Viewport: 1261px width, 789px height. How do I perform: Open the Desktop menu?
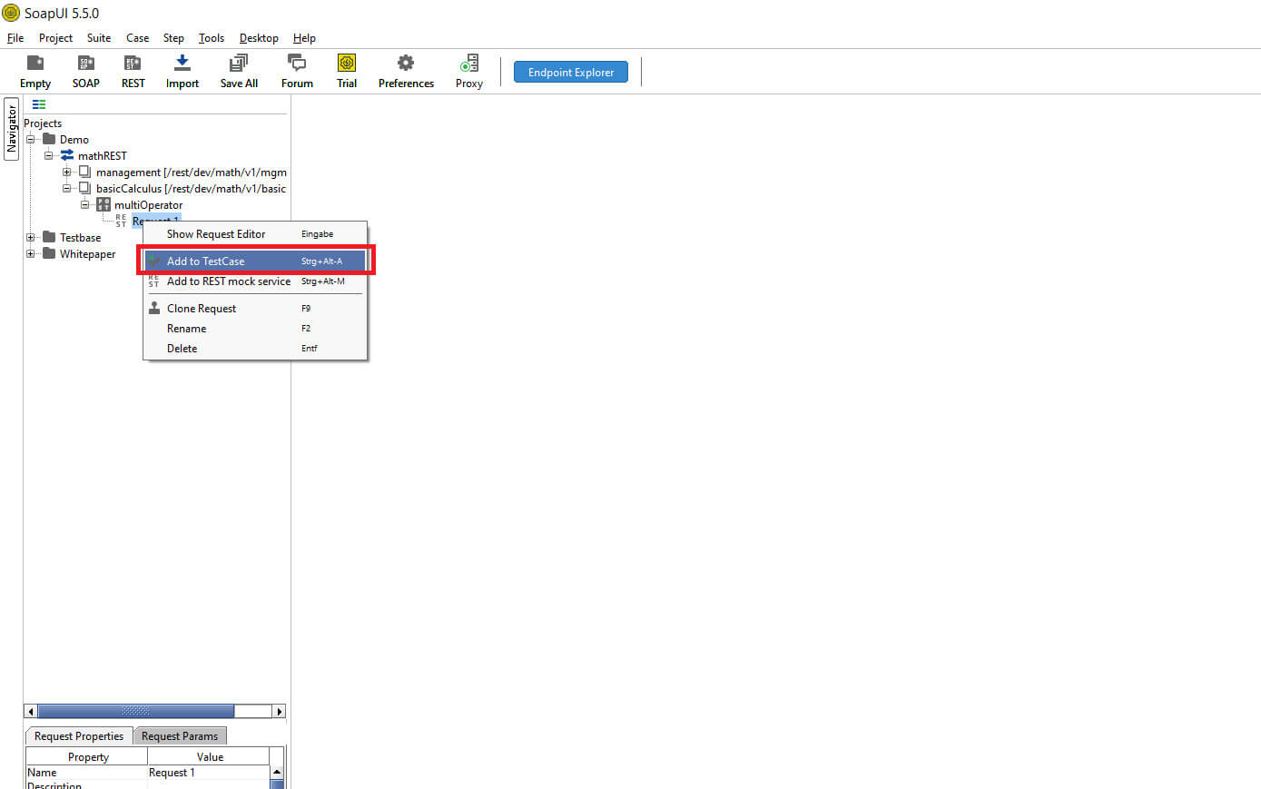point(259,38)
